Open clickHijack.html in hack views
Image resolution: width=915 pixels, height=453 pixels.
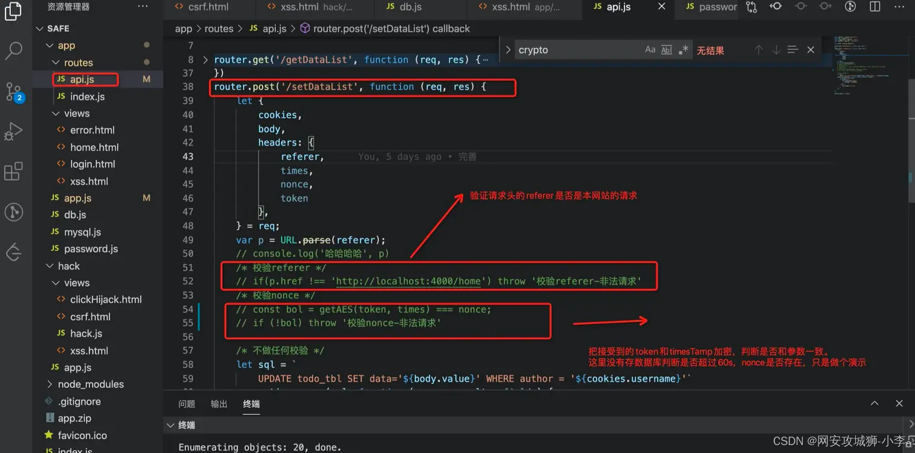click(106, 300)
